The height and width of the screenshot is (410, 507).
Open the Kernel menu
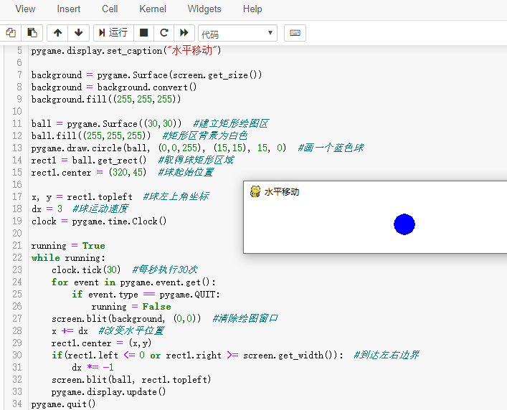(x=153, y=9)
